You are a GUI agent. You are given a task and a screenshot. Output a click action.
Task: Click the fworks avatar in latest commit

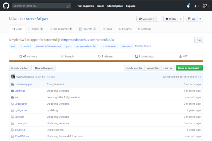click(13, 76)
